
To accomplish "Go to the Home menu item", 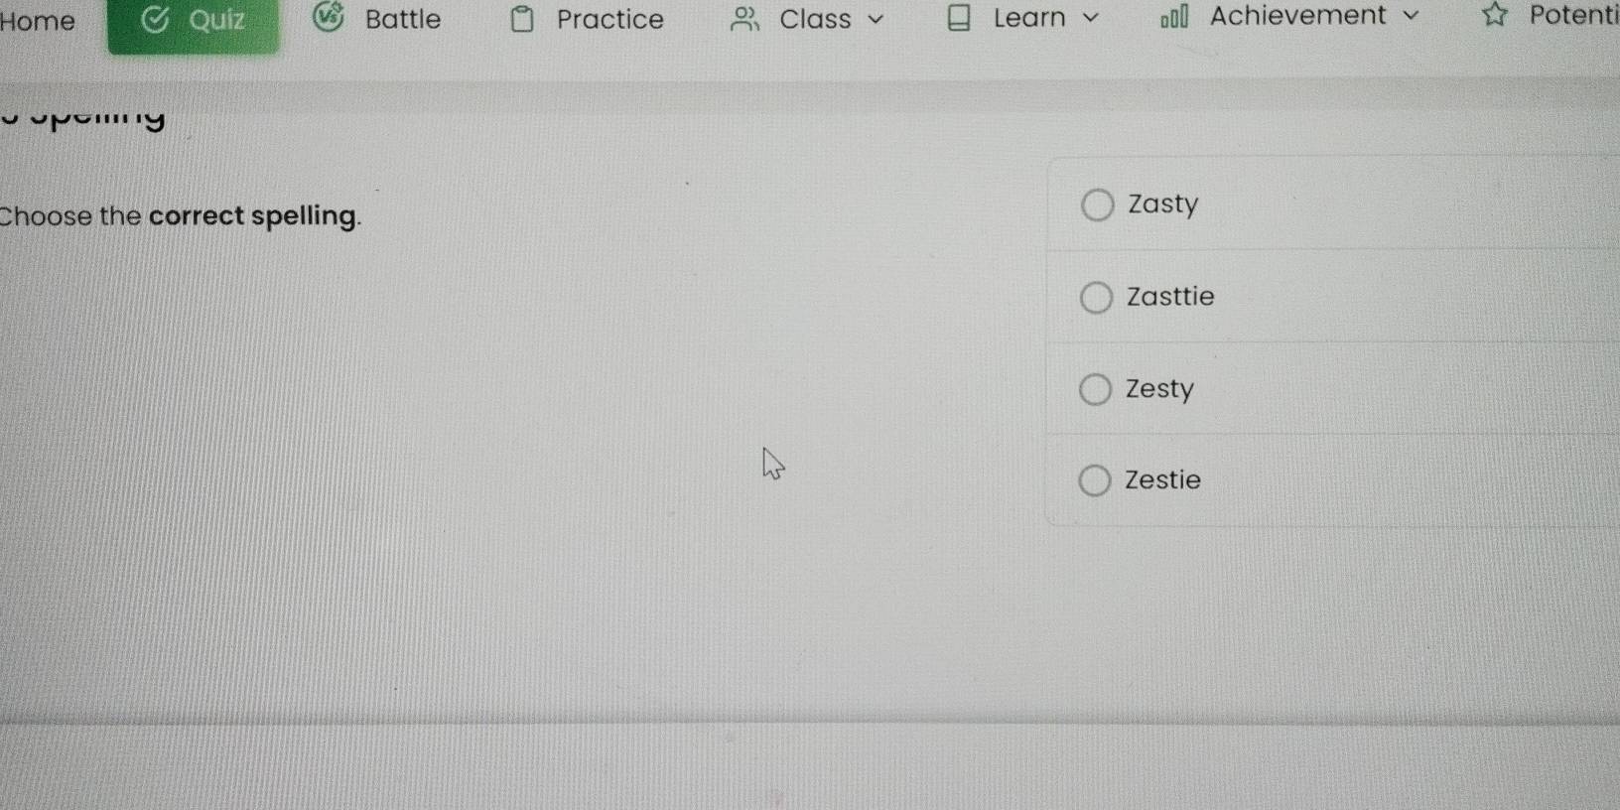I will point(38,21).
